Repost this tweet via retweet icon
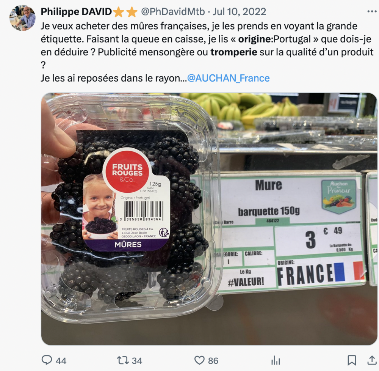The height and width of the screenshot is (371, 379). (x=123, y=360)
